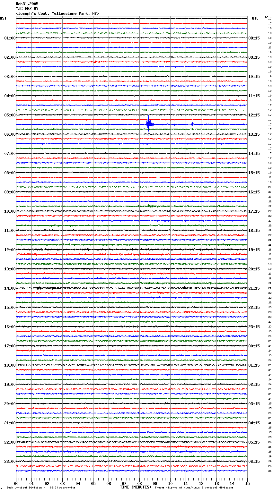
Task: Select the "22:00" MST hour label
Action: coord(10,442)
